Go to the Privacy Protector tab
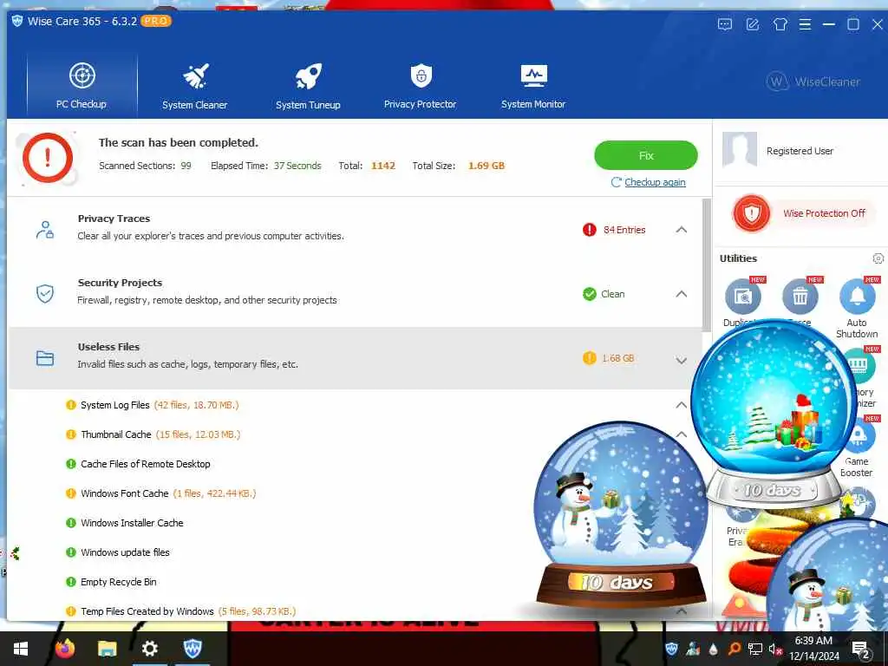 (421, 86)
